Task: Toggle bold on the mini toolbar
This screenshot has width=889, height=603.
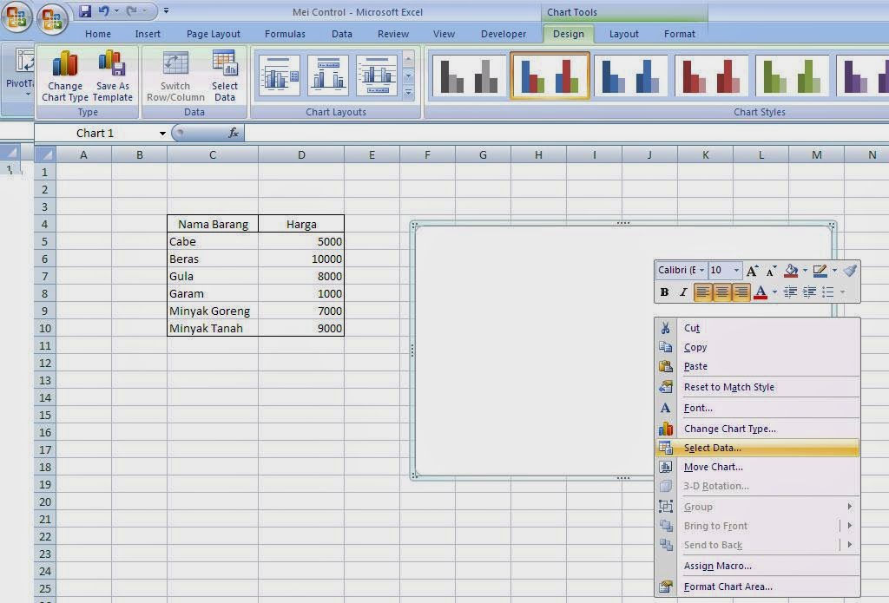Action: (x=664, y=292)
